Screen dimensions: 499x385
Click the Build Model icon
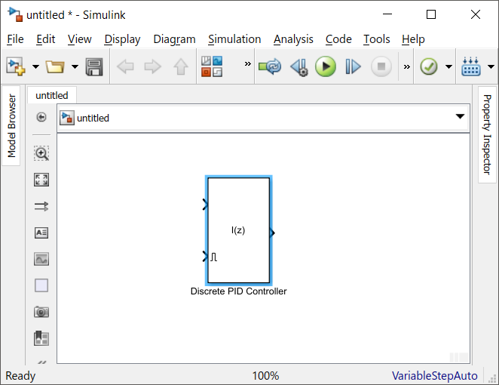coord(471,66)
